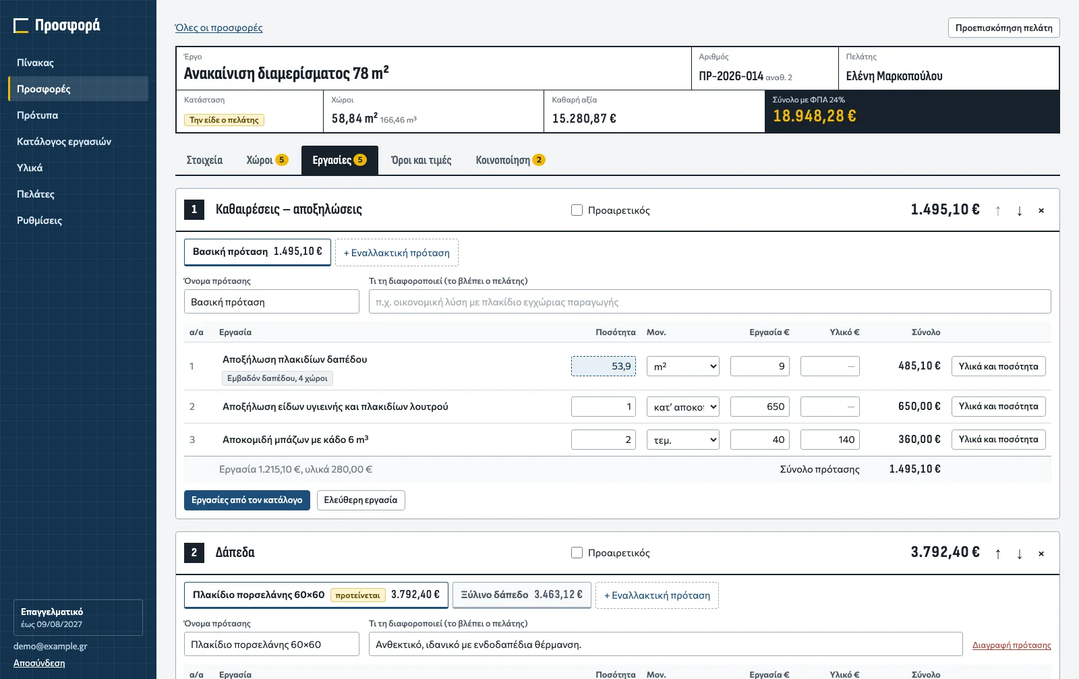This screenshot has width=1079, height=679.
Task: Select the Ξύλινο δάπεδο proposal tab
Action: pyautogui.click(x=522, y=595)
